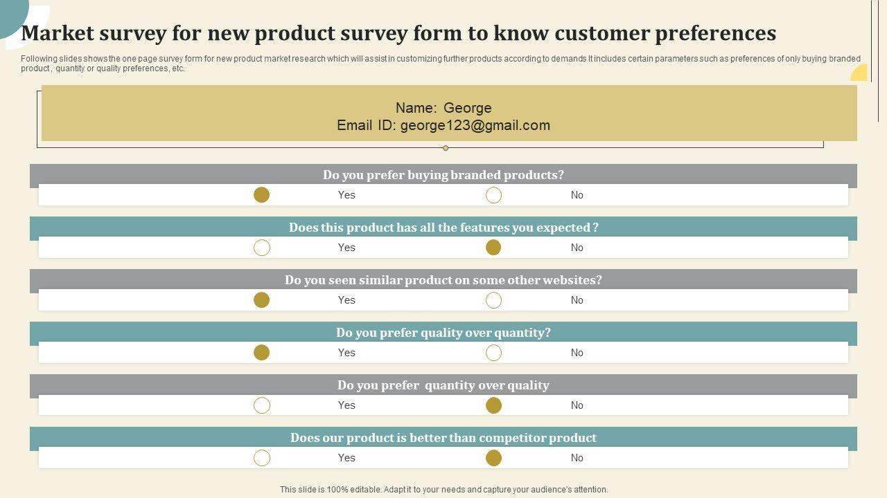
Task: Select 'Do you prefer buying branded products?' header
Action: click(443, 175)
